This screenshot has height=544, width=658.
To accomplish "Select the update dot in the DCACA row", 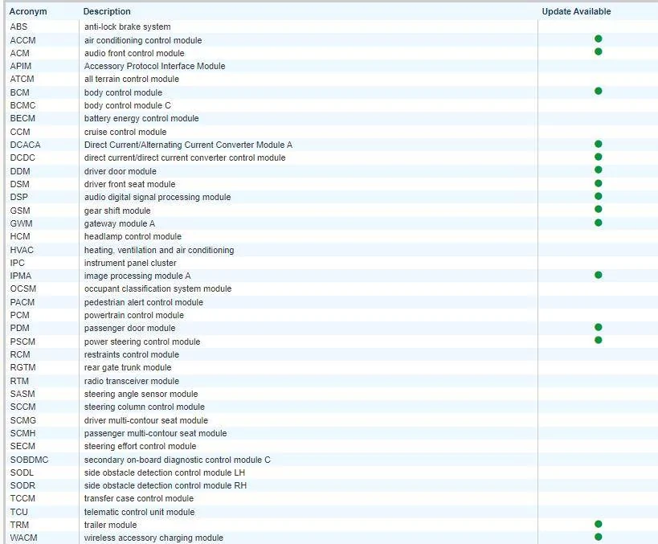I will point(598,144).
